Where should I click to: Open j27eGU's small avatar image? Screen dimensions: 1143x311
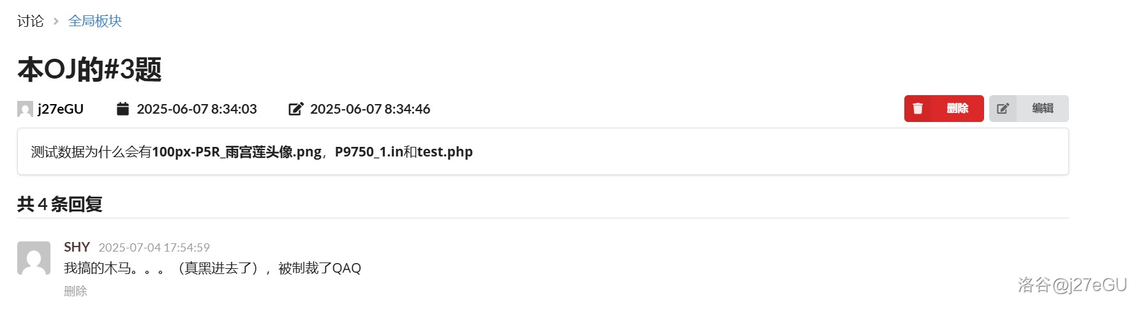point(25,109)
